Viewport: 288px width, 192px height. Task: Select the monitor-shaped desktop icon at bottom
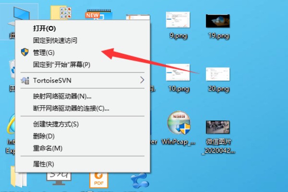[59, 179]
